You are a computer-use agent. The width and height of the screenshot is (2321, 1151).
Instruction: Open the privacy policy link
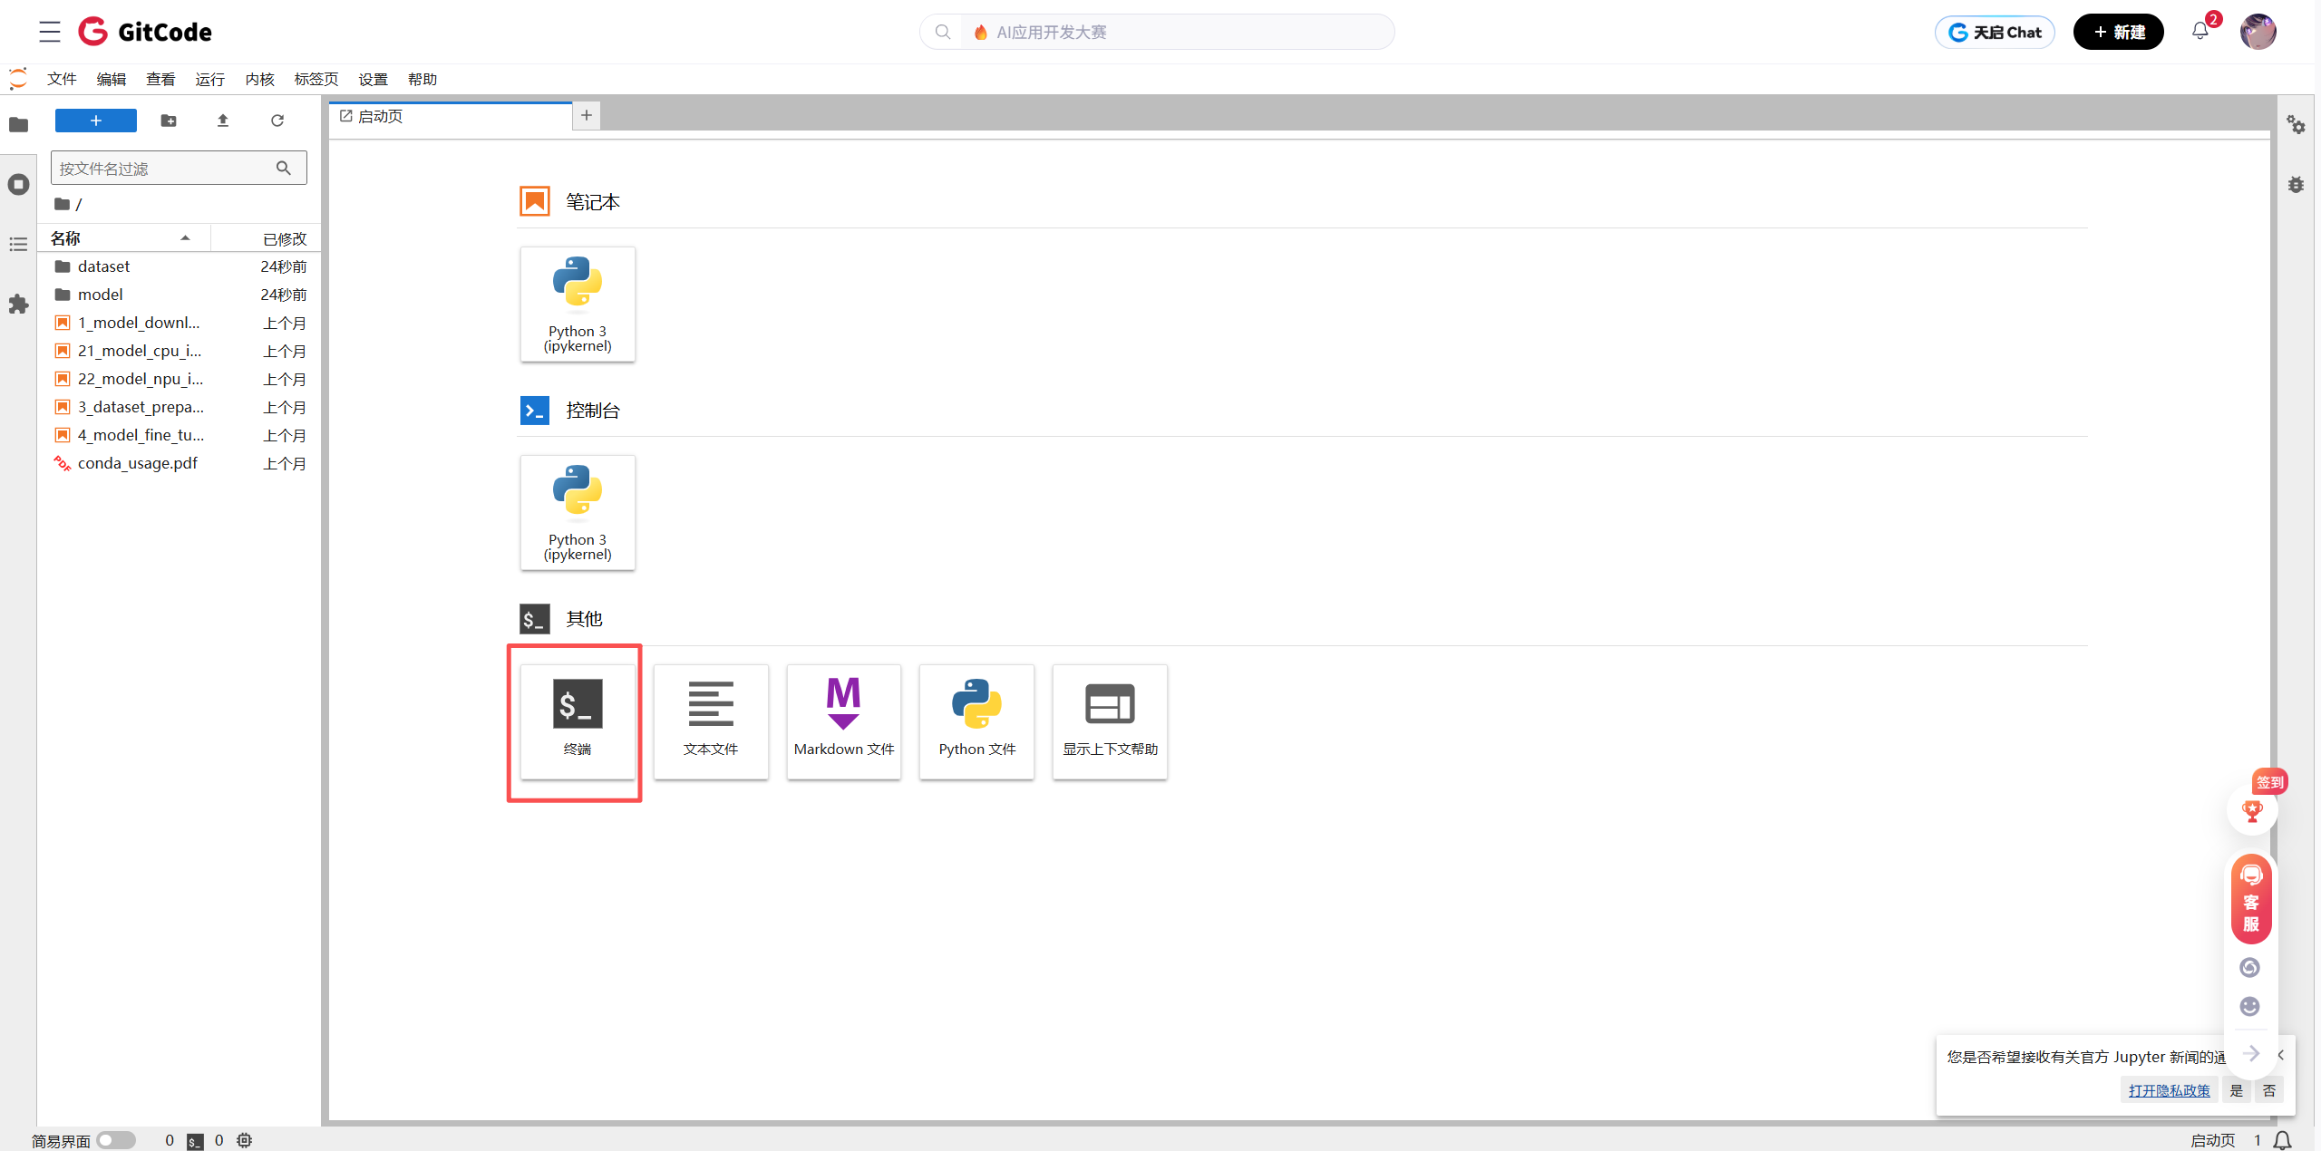click(2169, 1090)
